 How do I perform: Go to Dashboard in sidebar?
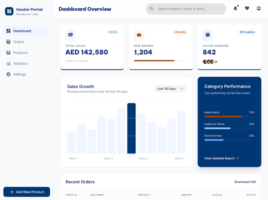point(27,31)
